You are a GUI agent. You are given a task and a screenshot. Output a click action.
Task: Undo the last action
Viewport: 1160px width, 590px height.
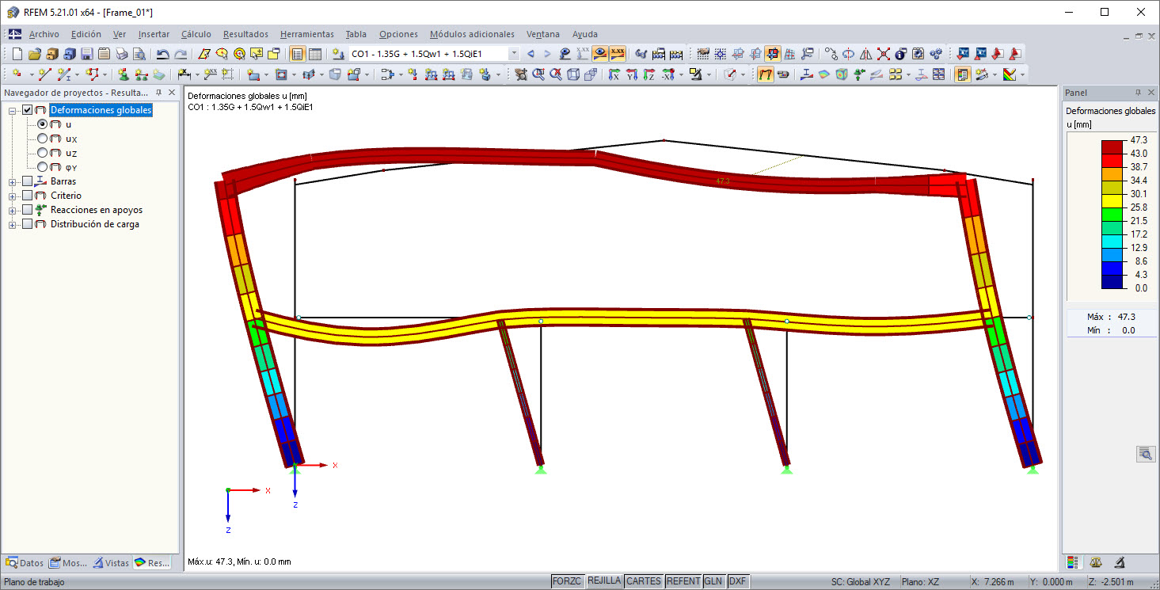pyautogui.click(x=162, y=54)
